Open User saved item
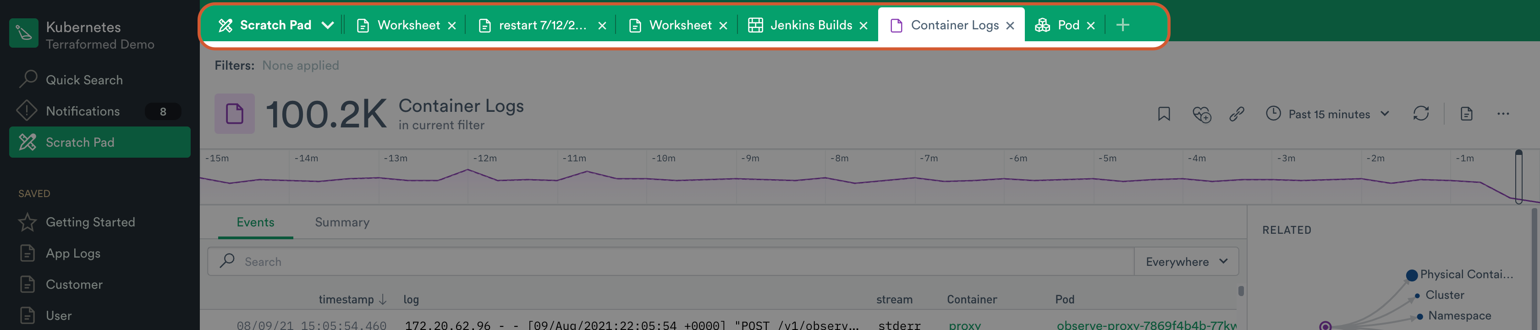 pyautogui.click(x=100, y=316)
